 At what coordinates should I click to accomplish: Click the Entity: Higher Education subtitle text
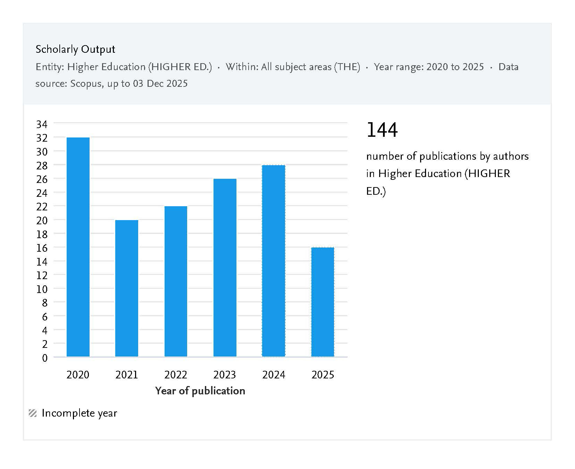point(124,67)
